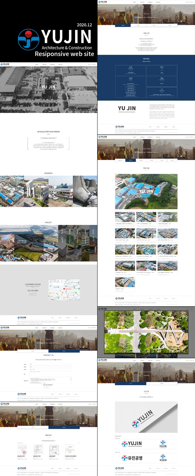Select the active blue tab on 홍보자료 page

[64, 427]
